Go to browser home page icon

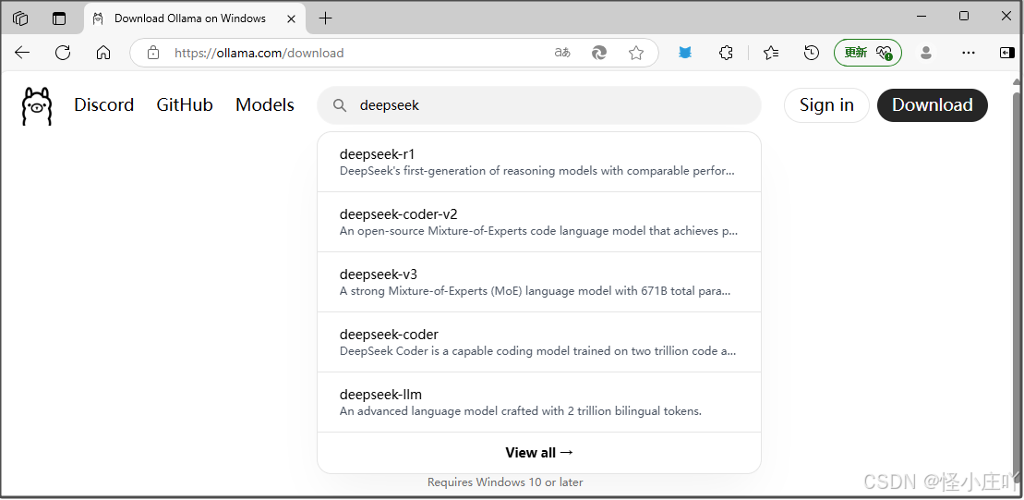click(103, 53)
